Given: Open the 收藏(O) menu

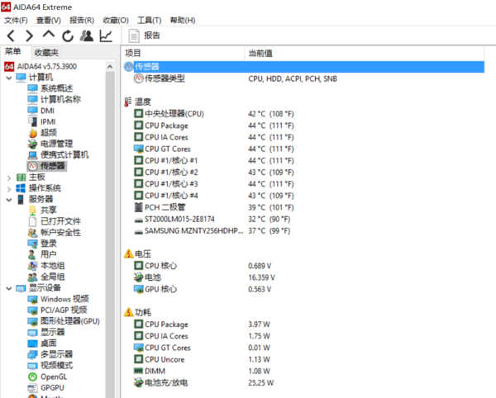Looking at the screenshot, I should pyautogui.click(x=116, y=20).
